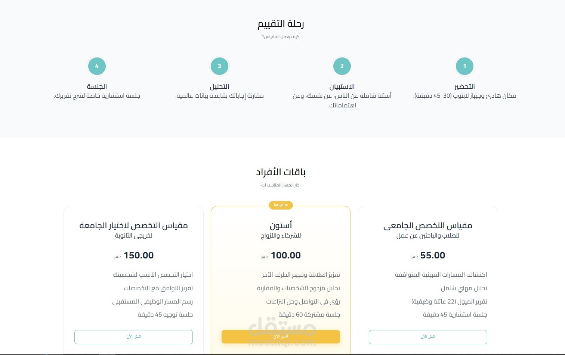Viewport: 565px width, 355px height.
Task: Select مقياس التخصص لاختيار الجامعة title
Action: [x=133, y=226]
